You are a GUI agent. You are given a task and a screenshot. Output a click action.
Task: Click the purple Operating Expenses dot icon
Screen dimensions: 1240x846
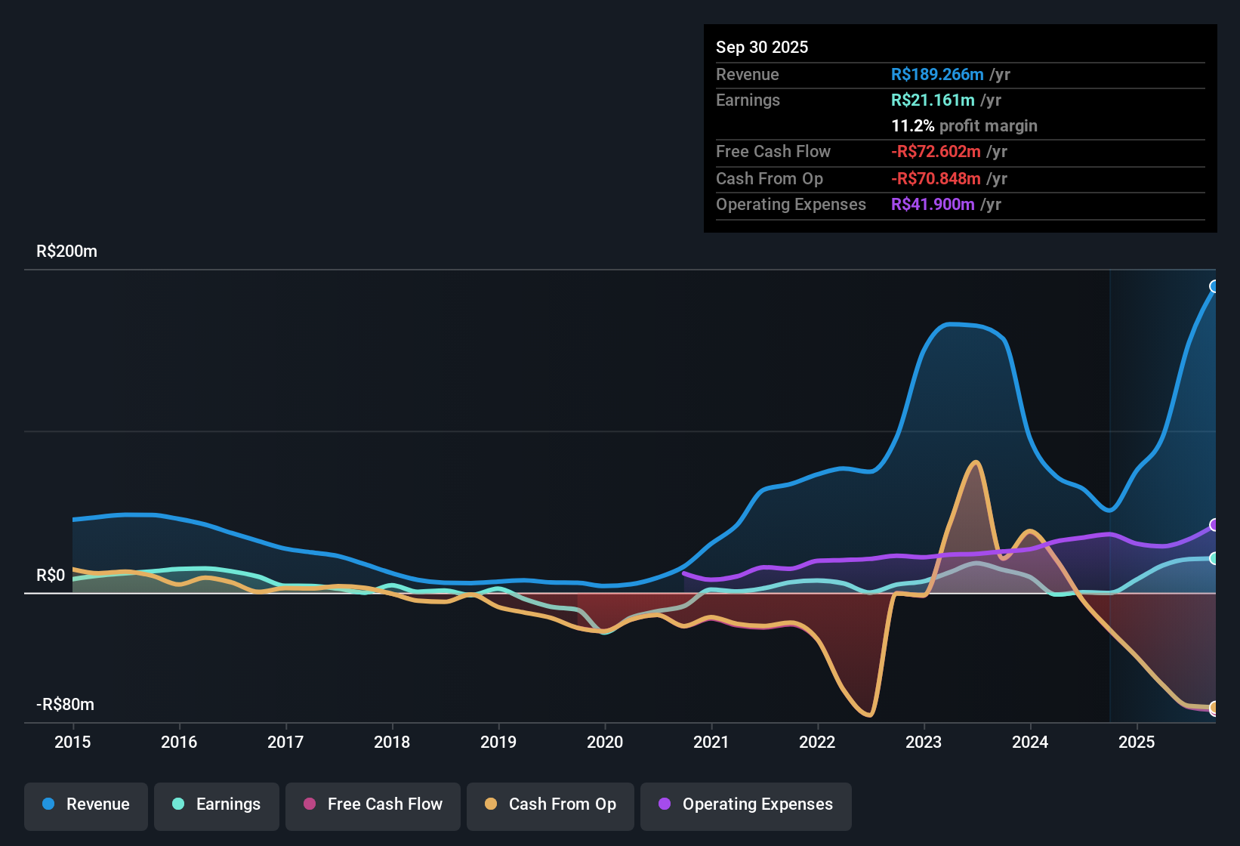tap(664, 804)
